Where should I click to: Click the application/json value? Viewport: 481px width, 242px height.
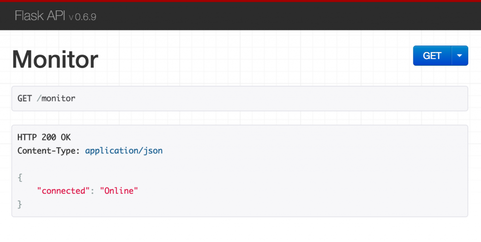point(124,151)
